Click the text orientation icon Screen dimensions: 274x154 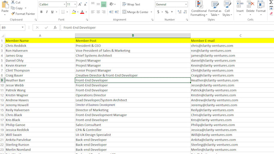tap(112, 4)
